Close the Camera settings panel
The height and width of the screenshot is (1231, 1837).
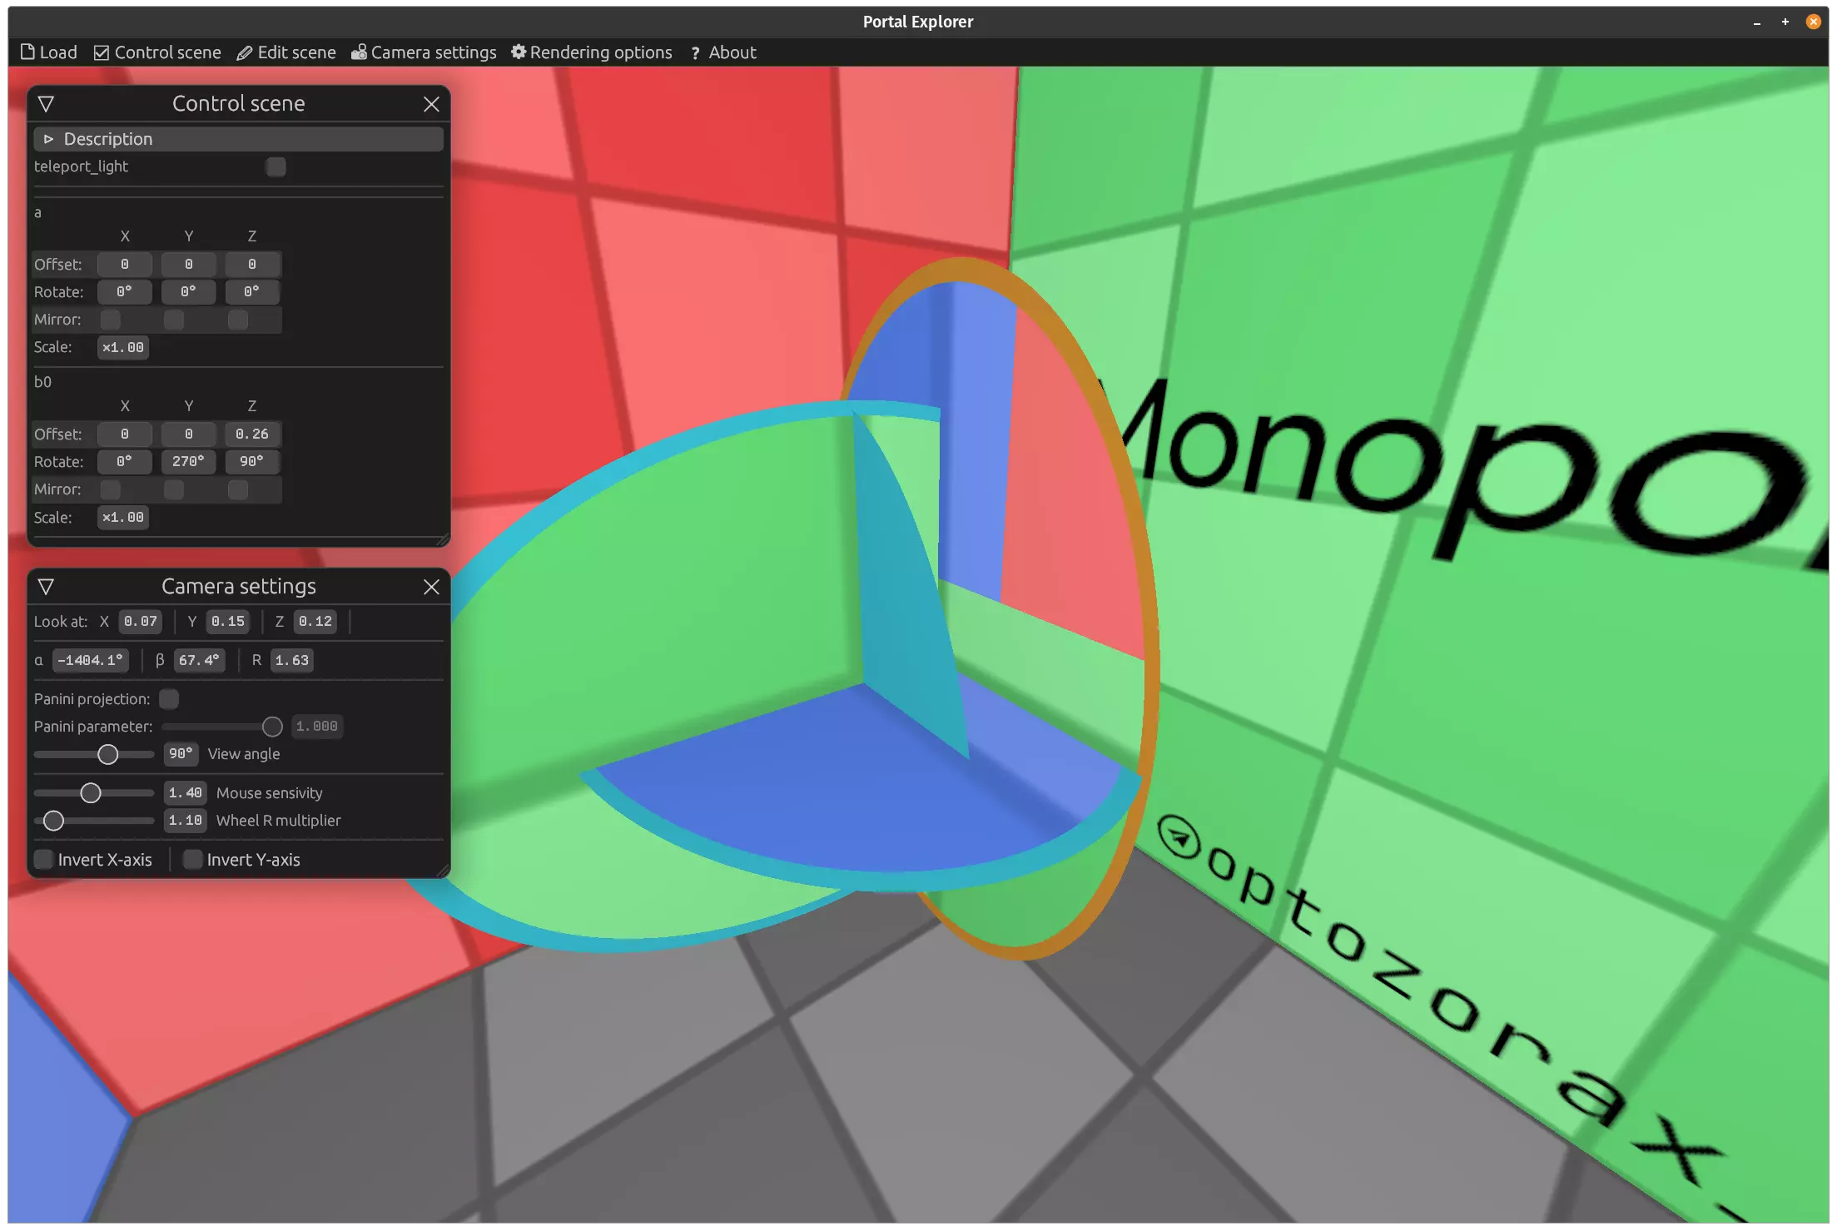[x=431, y=587]
